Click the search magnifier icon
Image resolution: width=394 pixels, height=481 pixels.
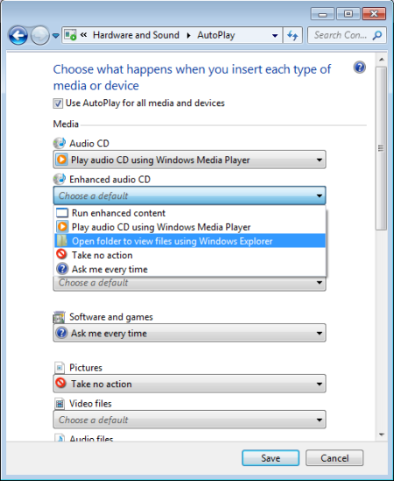point(377,35)
